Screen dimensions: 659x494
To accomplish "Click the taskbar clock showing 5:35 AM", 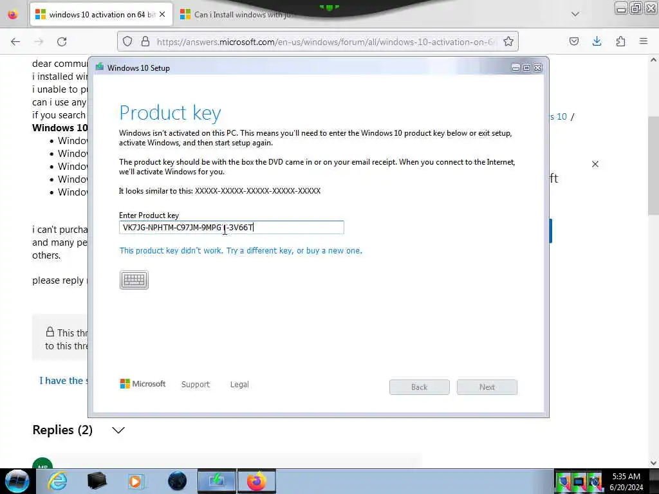I will tap(626, 481).
